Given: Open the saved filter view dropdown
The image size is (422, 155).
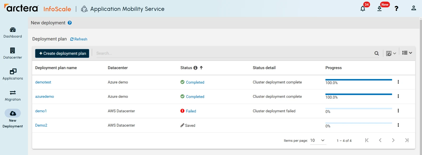Looking at the screenshot, I should tap(391, 53).
